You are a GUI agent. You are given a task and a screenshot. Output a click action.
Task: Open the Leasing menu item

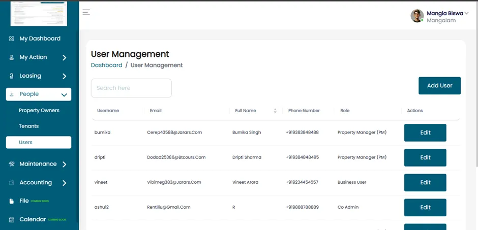(30, 76)
